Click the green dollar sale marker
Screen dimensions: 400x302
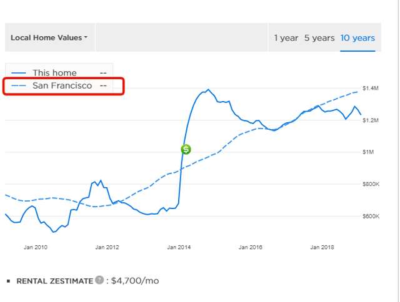(x=186, y=149)
